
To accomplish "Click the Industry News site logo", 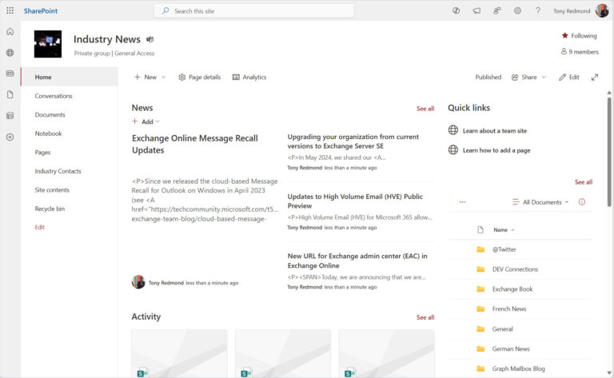I will pos(48,44).
